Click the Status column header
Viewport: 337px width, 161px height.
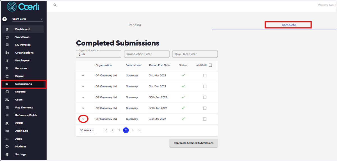click(183, 65)
